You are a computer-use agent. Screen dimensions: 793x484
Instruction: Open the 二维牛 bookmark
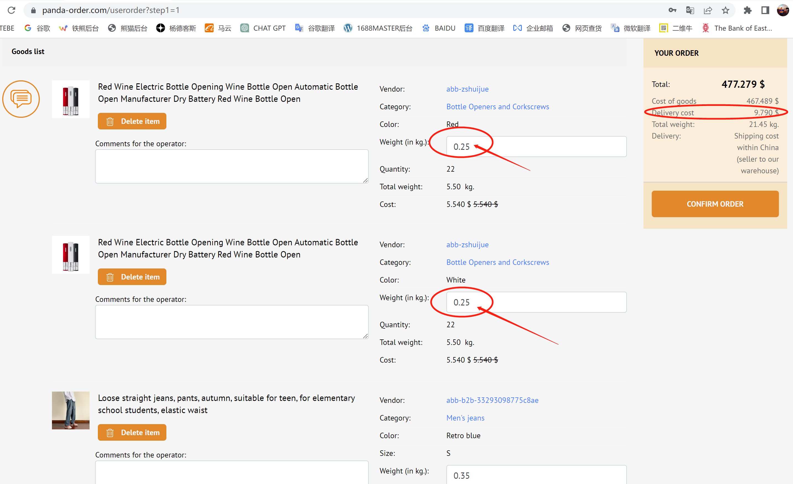pos(676,28)
